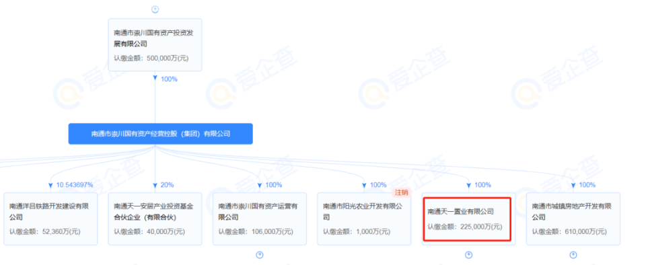Select the blue 南通市崇川国有资产经营控股（集团）有限公司 node
The image size is (646, 265).
pyautogui.click(x=160, y=134)
